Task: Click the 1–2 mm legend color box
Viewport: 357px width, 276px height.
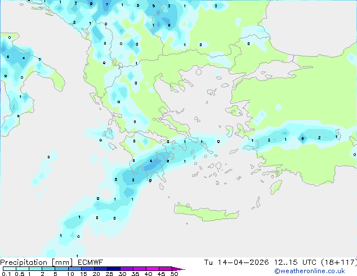Action: point(35,269)
